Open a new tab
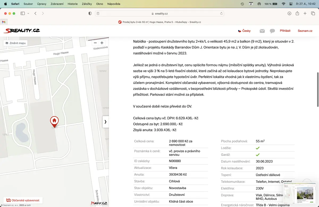319x207 pixels. (x=305, y=13)
